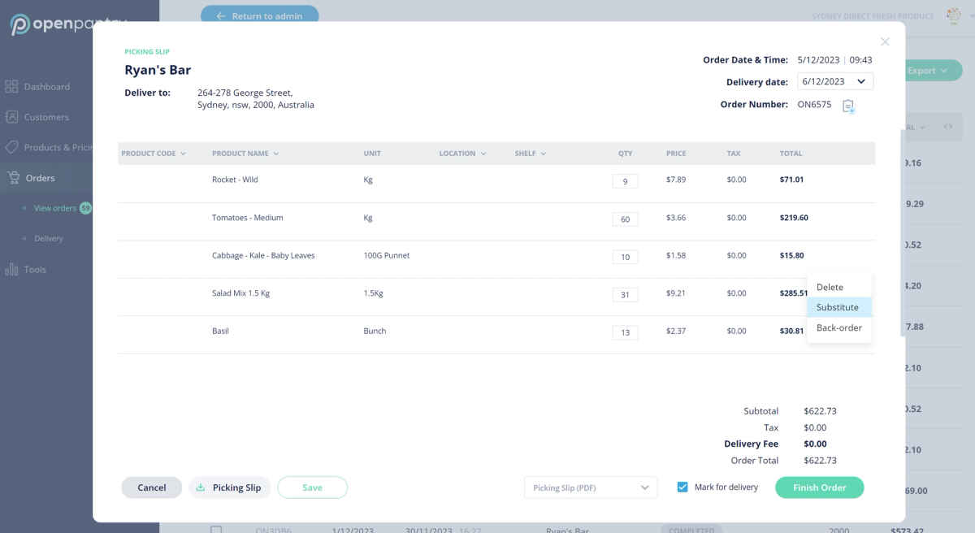975x533 pixels.
Task: Edit quantity field for Basil
Action: (x=625, y=332)
